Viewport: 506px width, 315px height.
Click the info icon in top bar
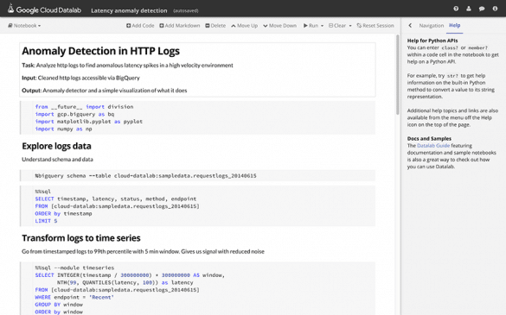pos(495,9)
